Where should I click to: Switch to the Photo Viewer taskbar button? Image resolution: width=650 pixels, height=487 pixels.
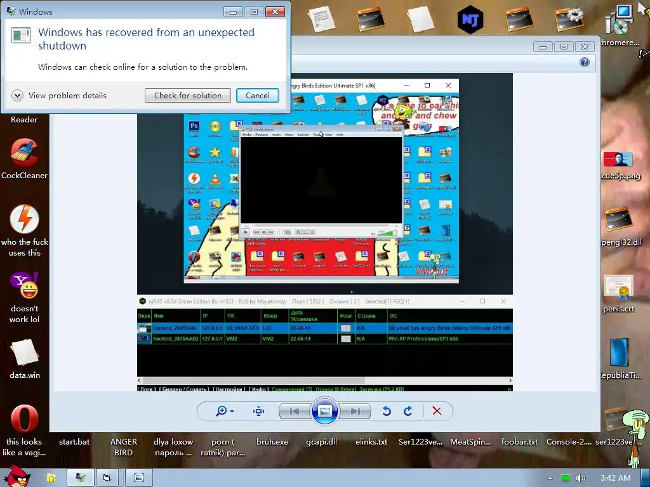[139, 478]
